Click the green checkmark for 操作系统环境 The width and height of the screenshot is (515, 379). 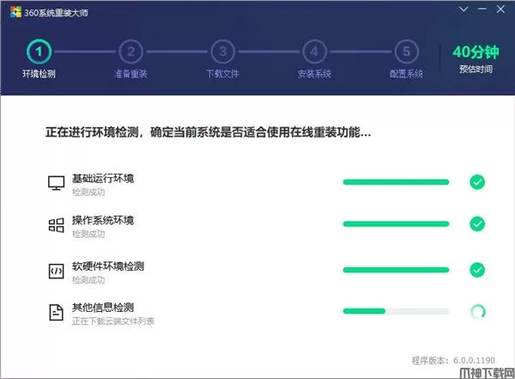477,224
